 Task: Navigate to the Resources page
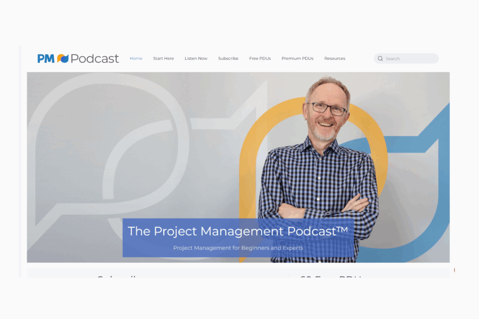335,58
